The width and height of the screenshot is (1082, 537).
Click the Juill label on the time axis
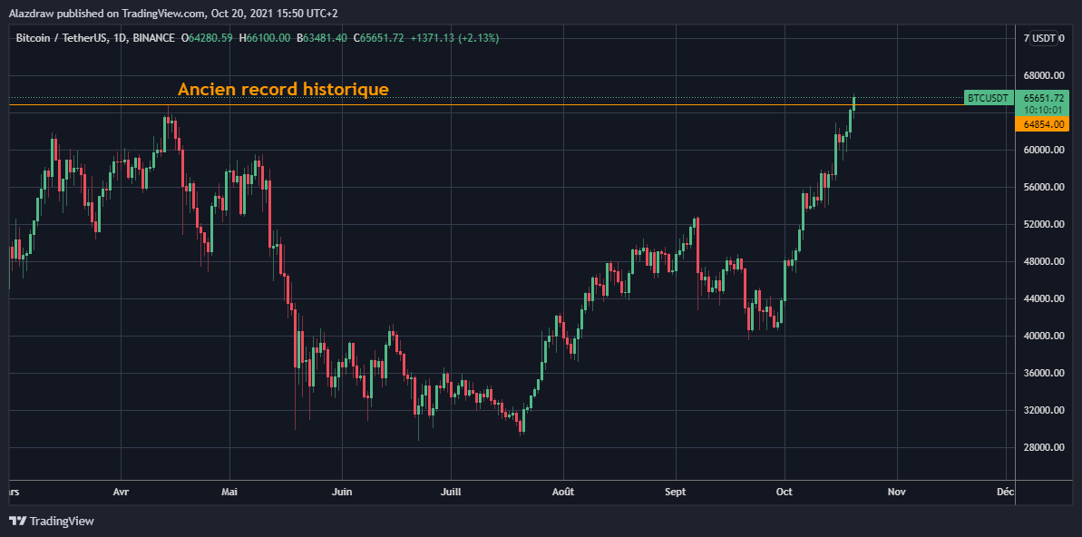[x=451, y=491]
